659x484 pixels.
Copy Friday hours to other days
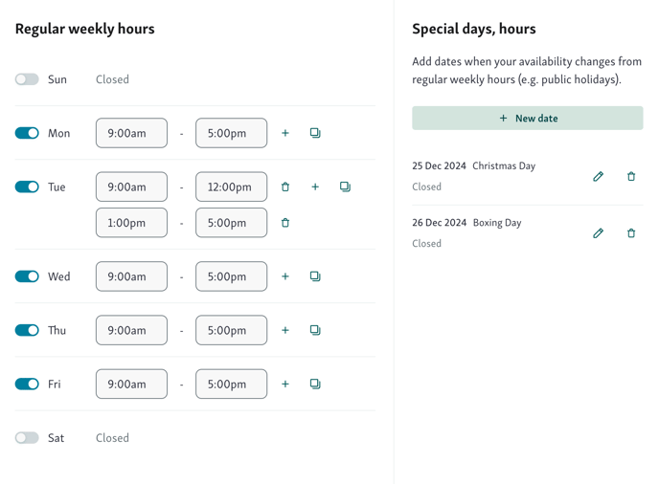[x=315, y=384]
